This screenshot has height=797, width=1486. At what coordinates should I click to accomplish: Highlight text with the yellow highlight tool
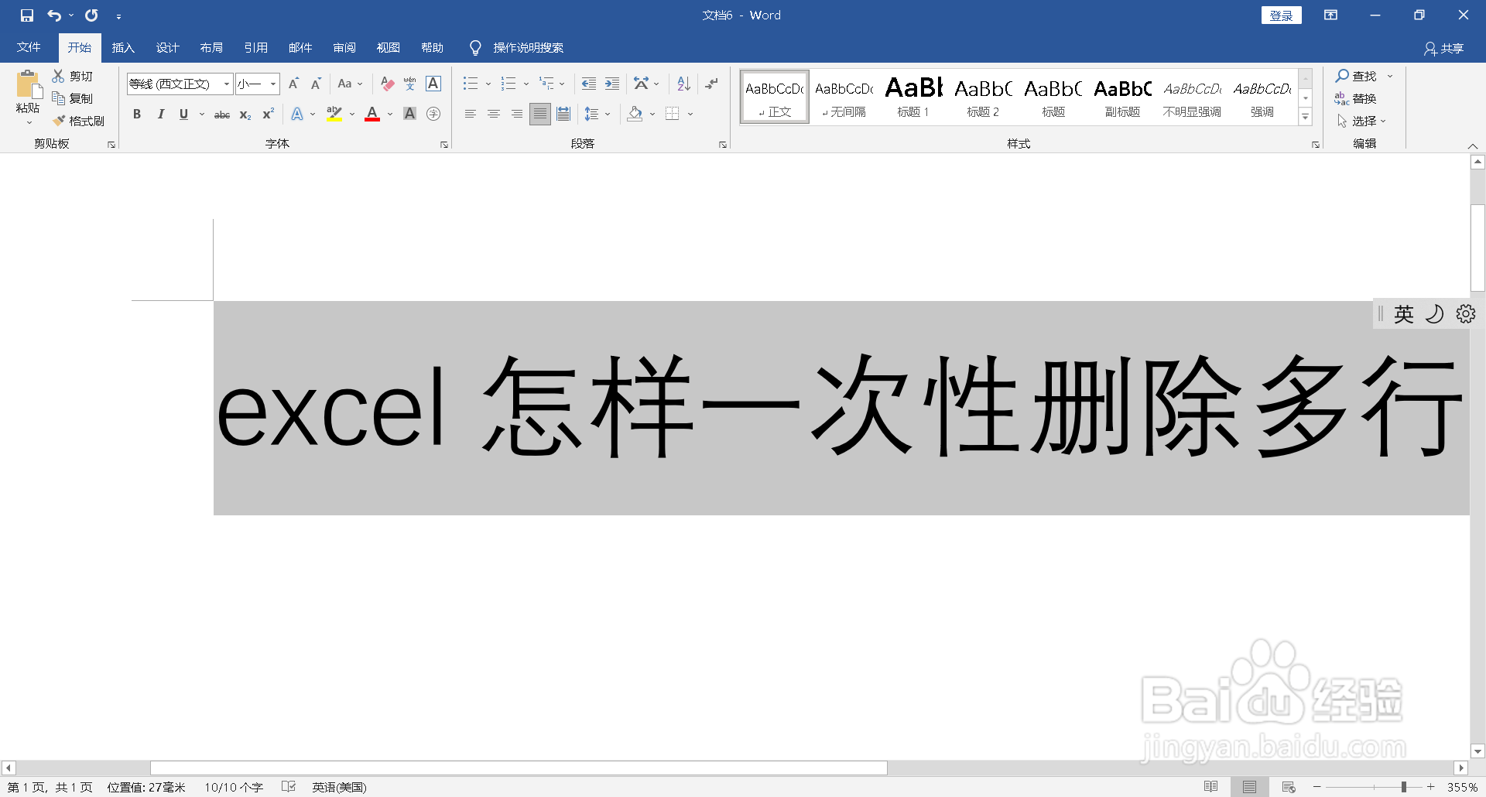pyautogui.click(x=333, y=114)
